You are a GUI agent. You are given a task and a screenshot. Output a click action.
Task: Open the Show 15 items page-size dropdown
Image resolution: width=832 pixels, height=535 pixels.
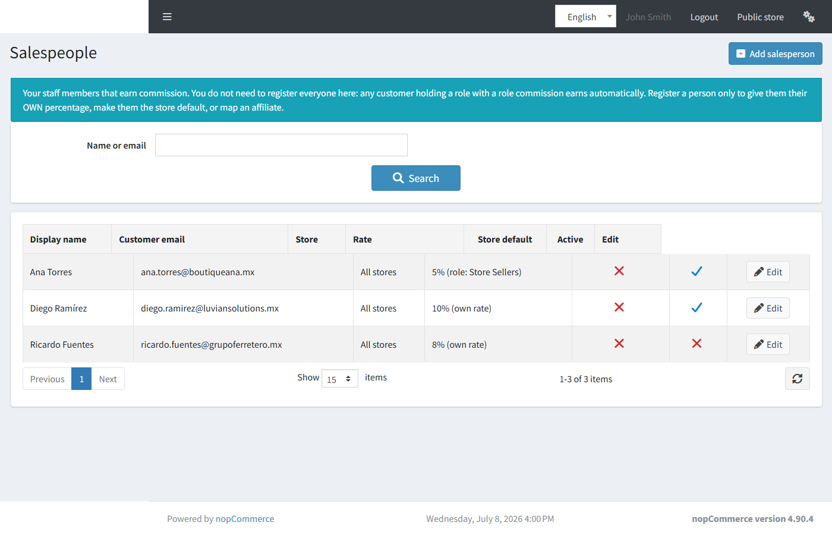[340, 379]
